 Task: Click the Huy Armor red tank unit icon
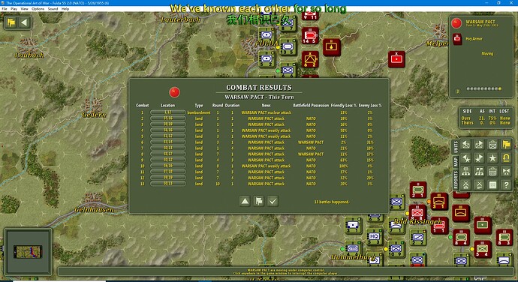coord(457,39)
